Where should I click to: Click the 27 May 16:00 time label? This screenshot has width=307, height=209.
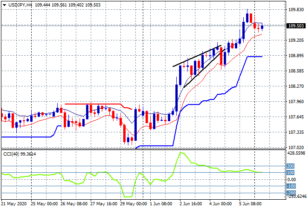104,204
